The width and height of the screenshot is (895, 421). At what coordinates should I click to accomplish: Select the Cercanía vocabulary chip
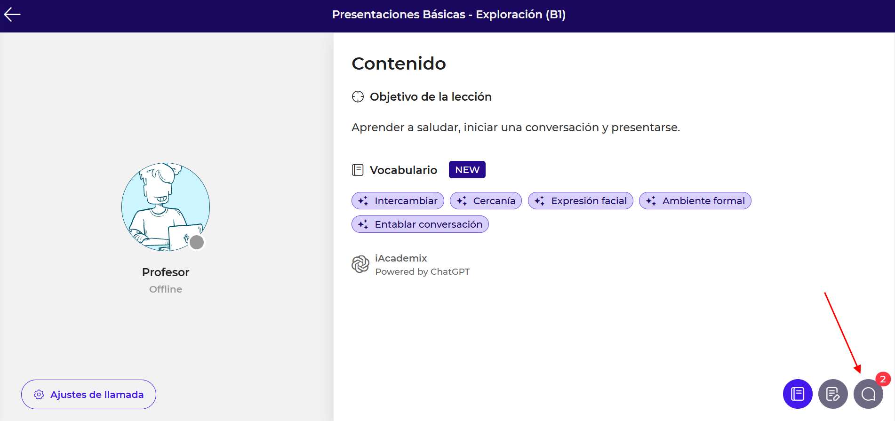pyautogui.click(x=486, y=201)
